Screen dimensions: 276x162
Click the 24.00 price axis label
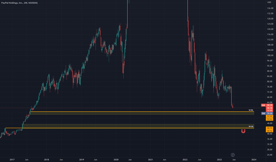click(270, 155)
